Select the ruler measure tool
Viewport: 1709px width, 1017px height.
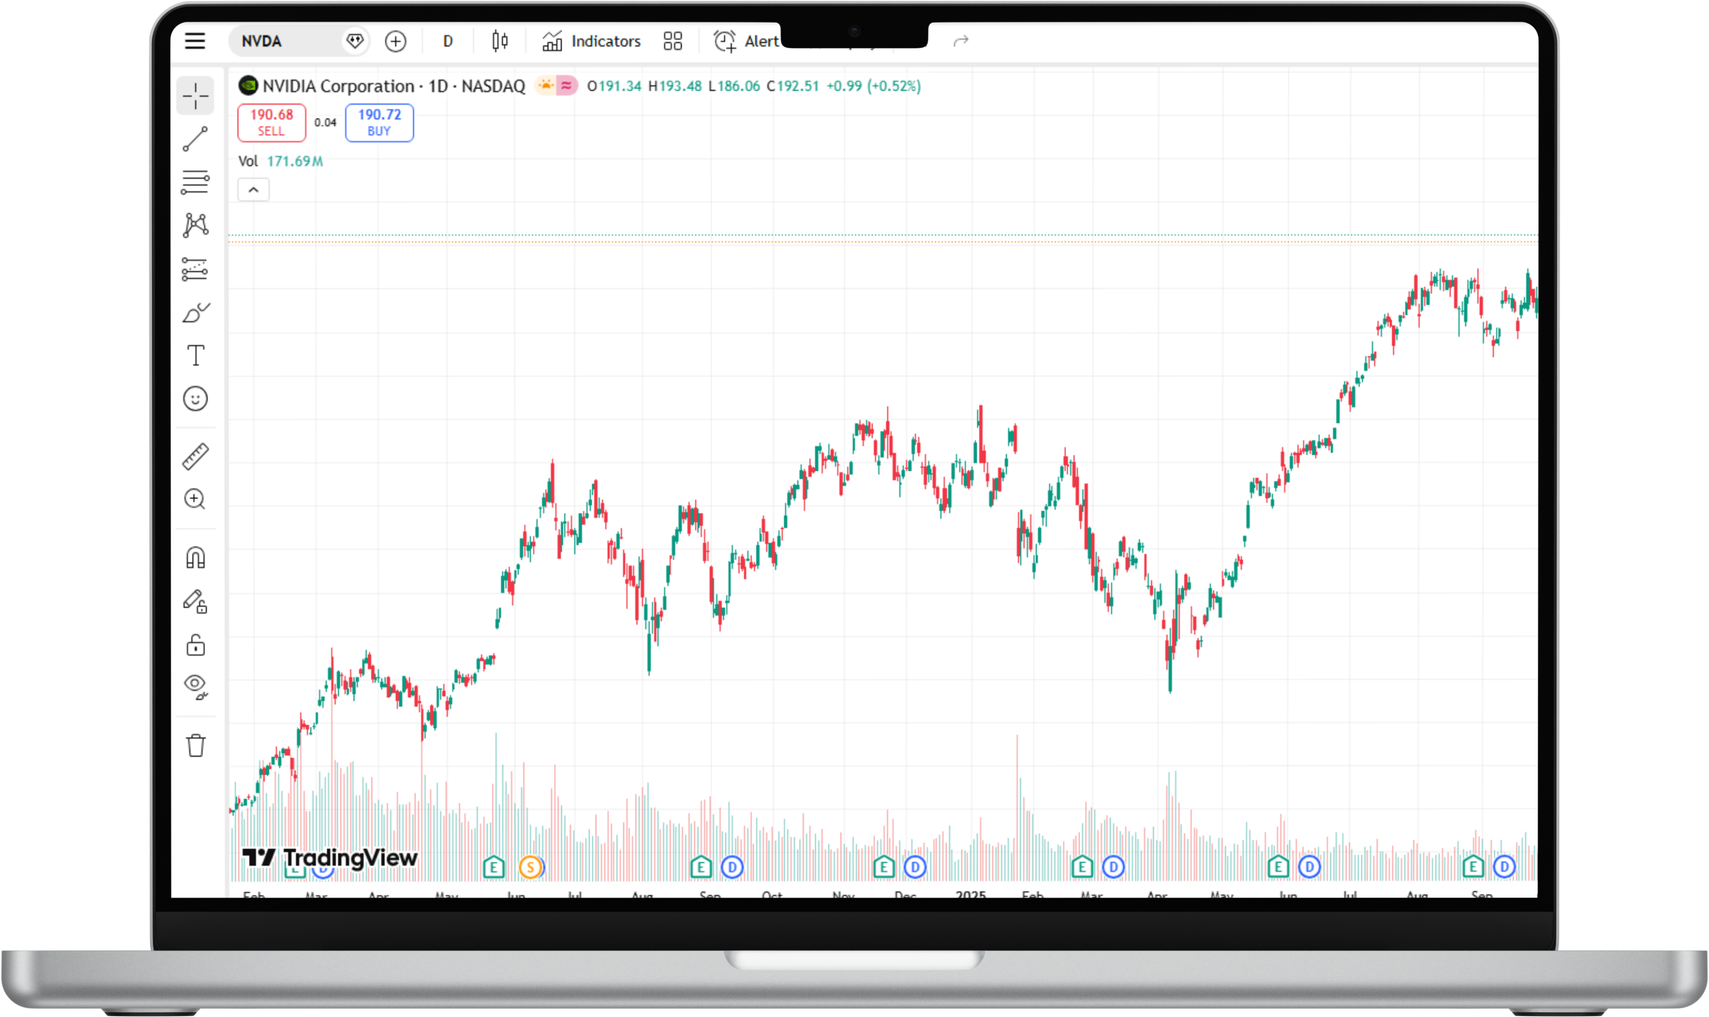click(195, 457)
